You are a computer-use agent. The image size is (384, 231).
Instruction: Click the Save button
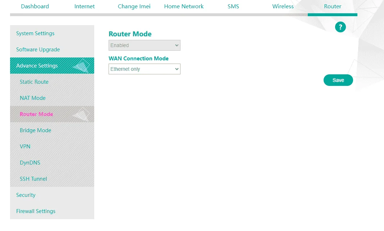[338, 80]
